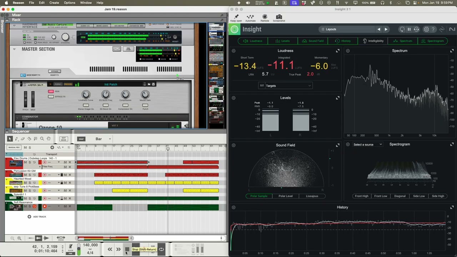The image size is (457, 257).
Task: Open the Create menu
Action: point(54,3)
